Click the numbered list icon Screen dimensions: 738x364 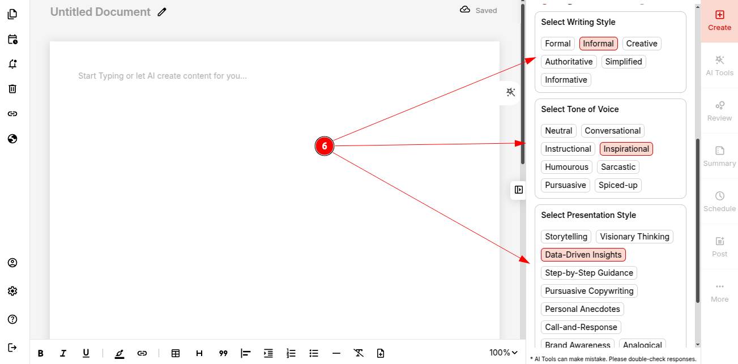[x=291, y=353]
